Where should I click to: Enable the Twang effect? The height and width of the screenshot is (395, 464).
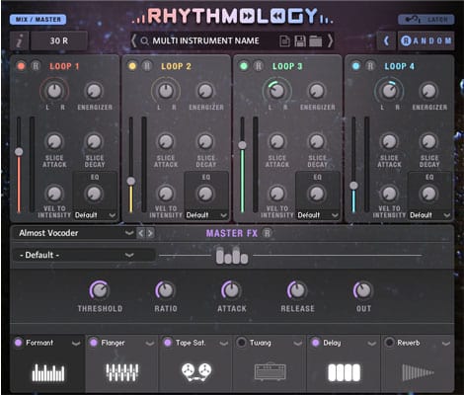tap(241, 343)
